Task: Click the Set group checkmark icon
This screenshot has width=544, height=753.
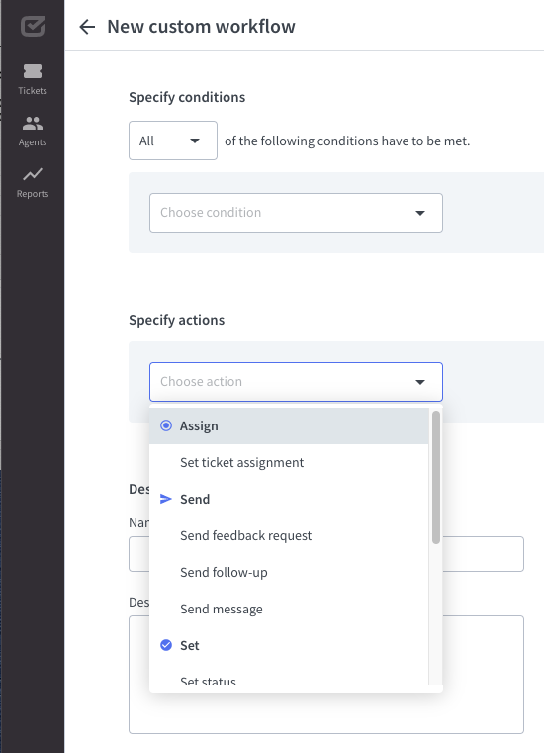Action: tap(166, 645)
